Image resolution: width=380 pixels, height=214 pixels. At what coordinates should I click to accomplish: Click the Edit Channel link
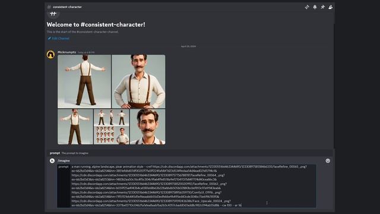pos(59,38)
